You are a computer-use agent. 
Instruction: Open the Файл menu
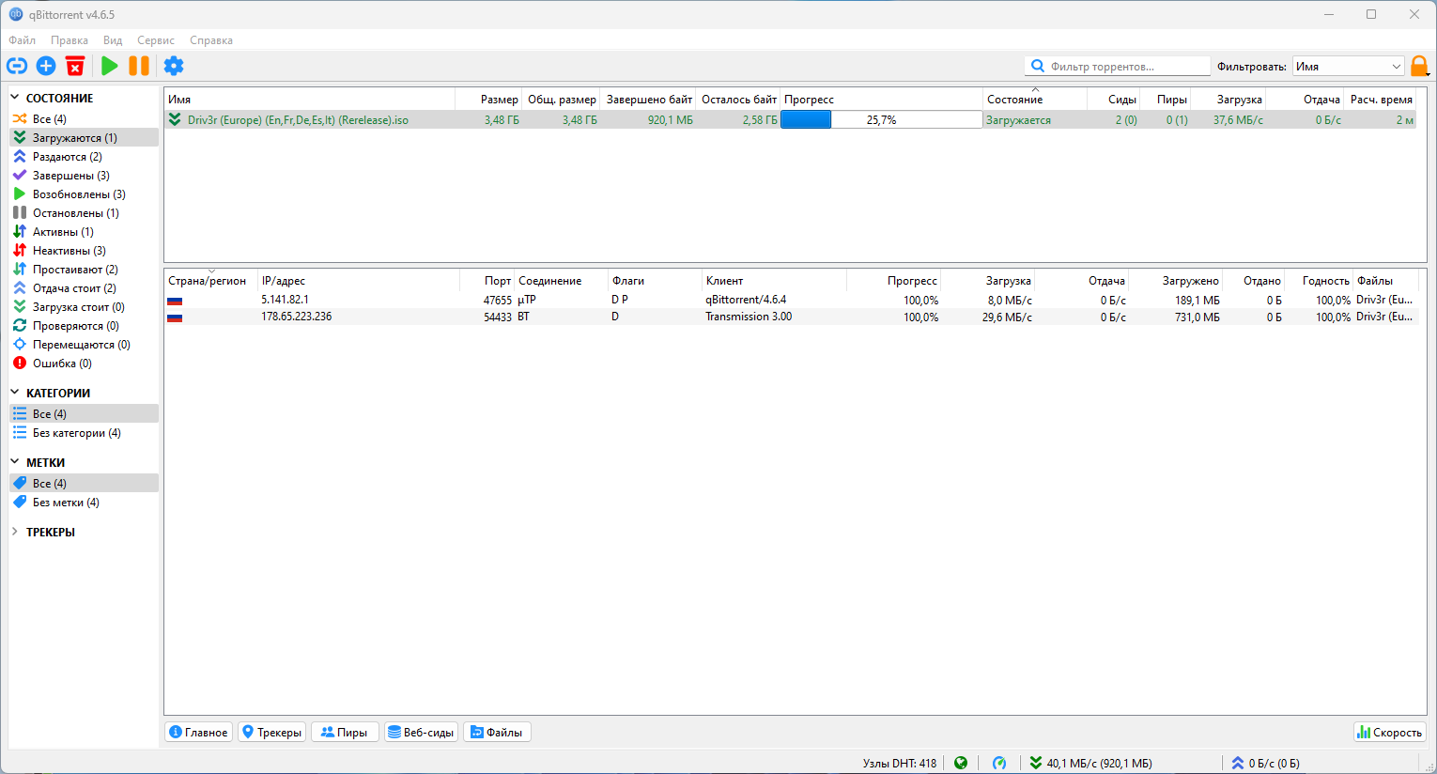click(23, 40)
